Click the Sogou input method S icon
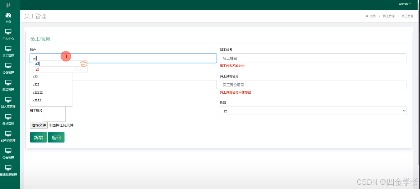 [x=84, y=64]
